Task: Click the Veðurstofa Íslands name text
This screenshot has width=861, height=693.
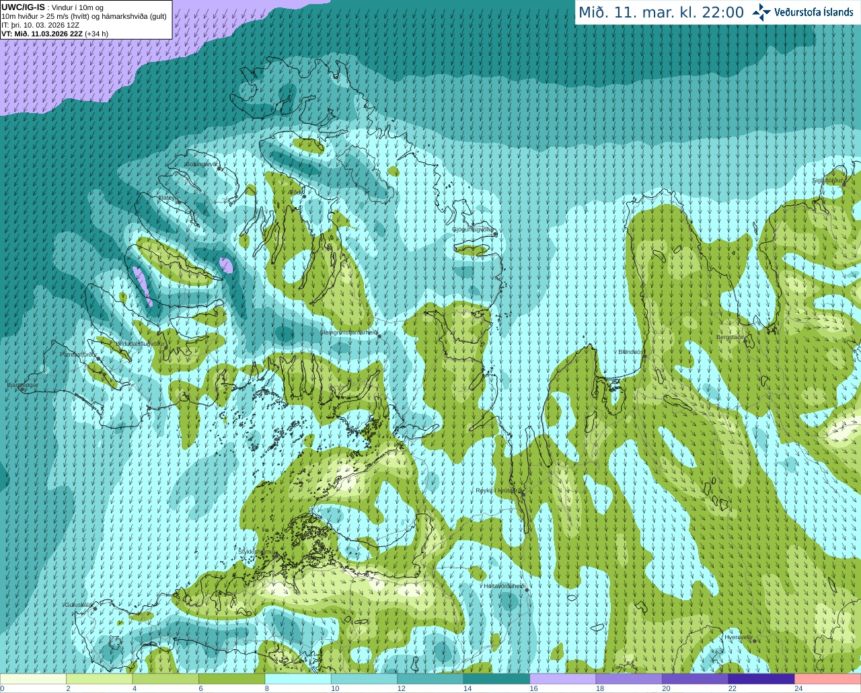Action: tap(814, 12)
